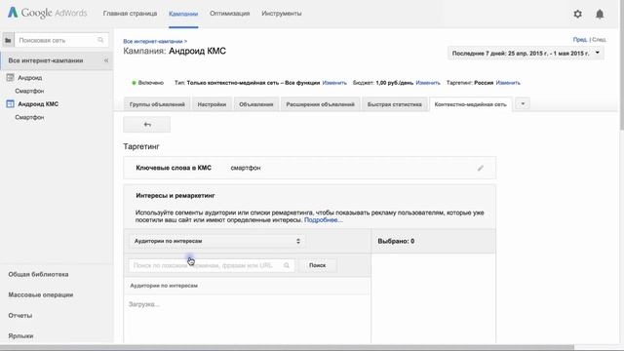This screenshot has height=351, width=624.
Task: Open the extra tabs dropdown arrow
Action: pos(523,104)
